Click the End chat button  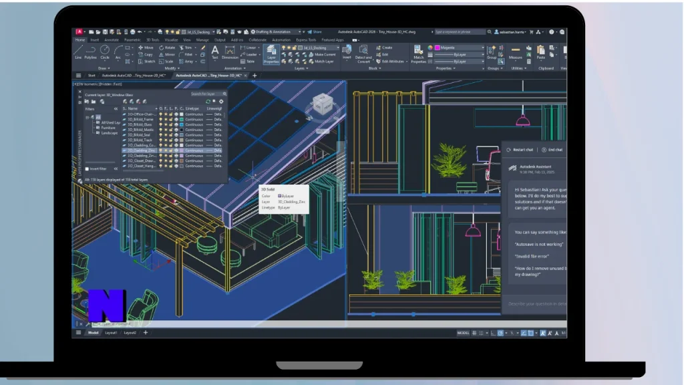click(554, 150)
